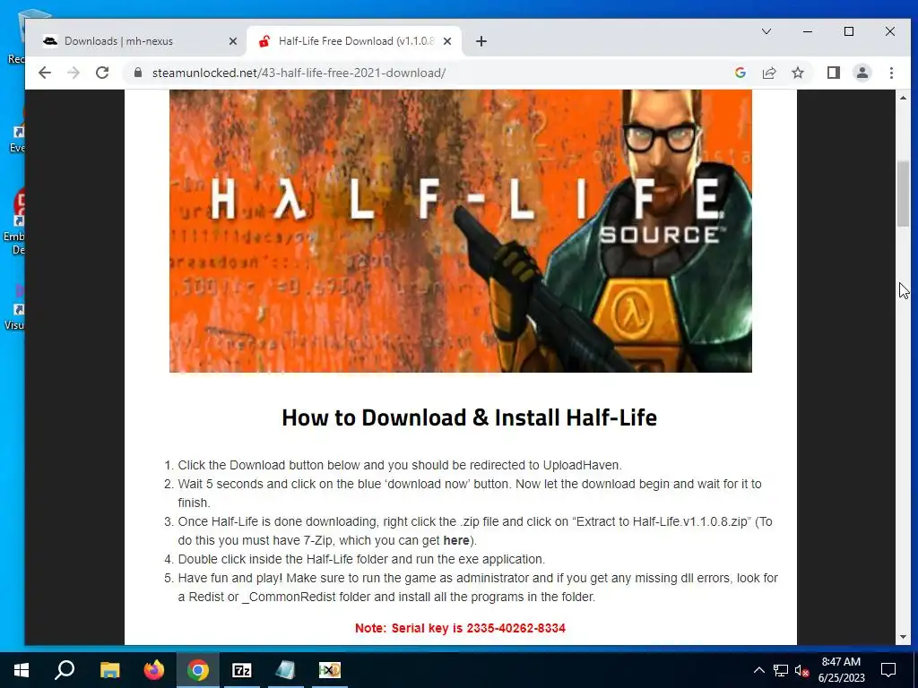Maximize the Chrome window

pyautogui.click(x=848, y=31)
